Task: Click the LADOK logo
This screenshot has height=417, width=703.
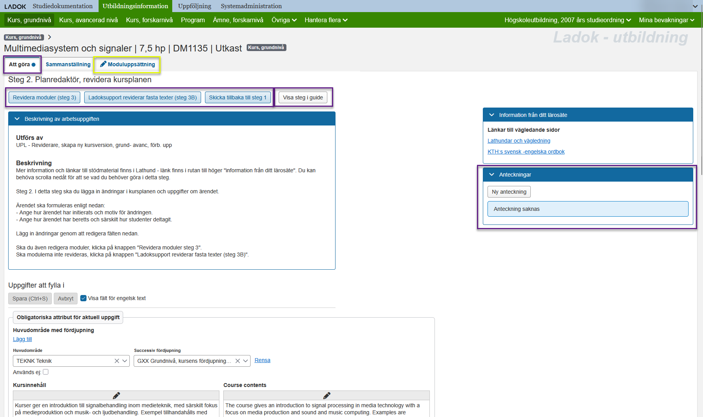Action: tap(15, 6)
